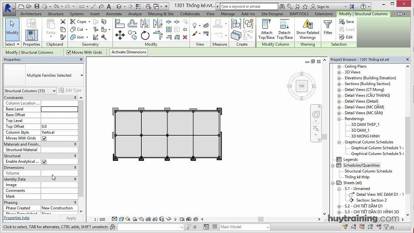This screenshot has width=414, height=233.
Task: Toggle Enable Analytical Model checkbox
Action: click(44, 161)
